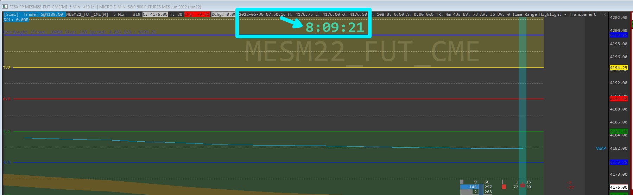Click the 66 volume number in footprint

pos(487,182)
